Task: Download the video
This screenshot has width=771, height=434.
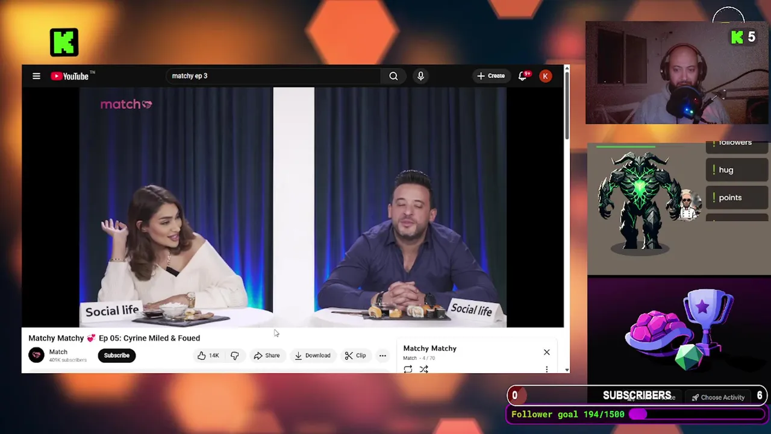Action: 312,356
